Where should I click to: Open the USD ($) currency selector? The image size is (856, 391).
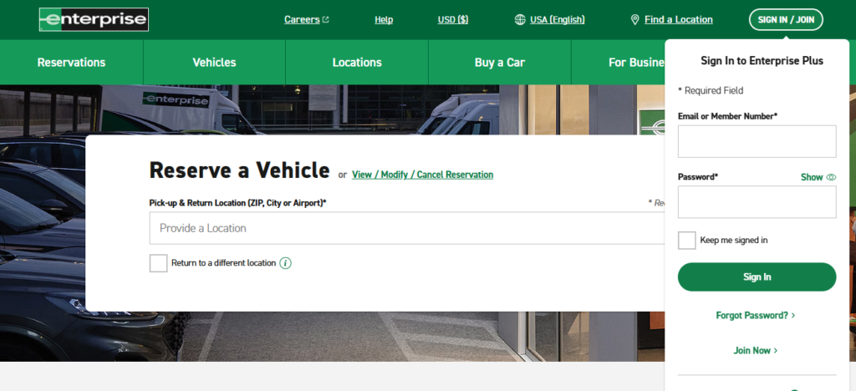click(x=453, y=19)
